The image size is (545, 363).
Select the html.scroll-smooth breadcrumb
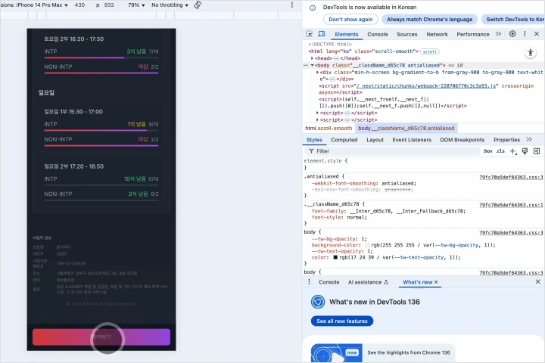click(329, 128)
